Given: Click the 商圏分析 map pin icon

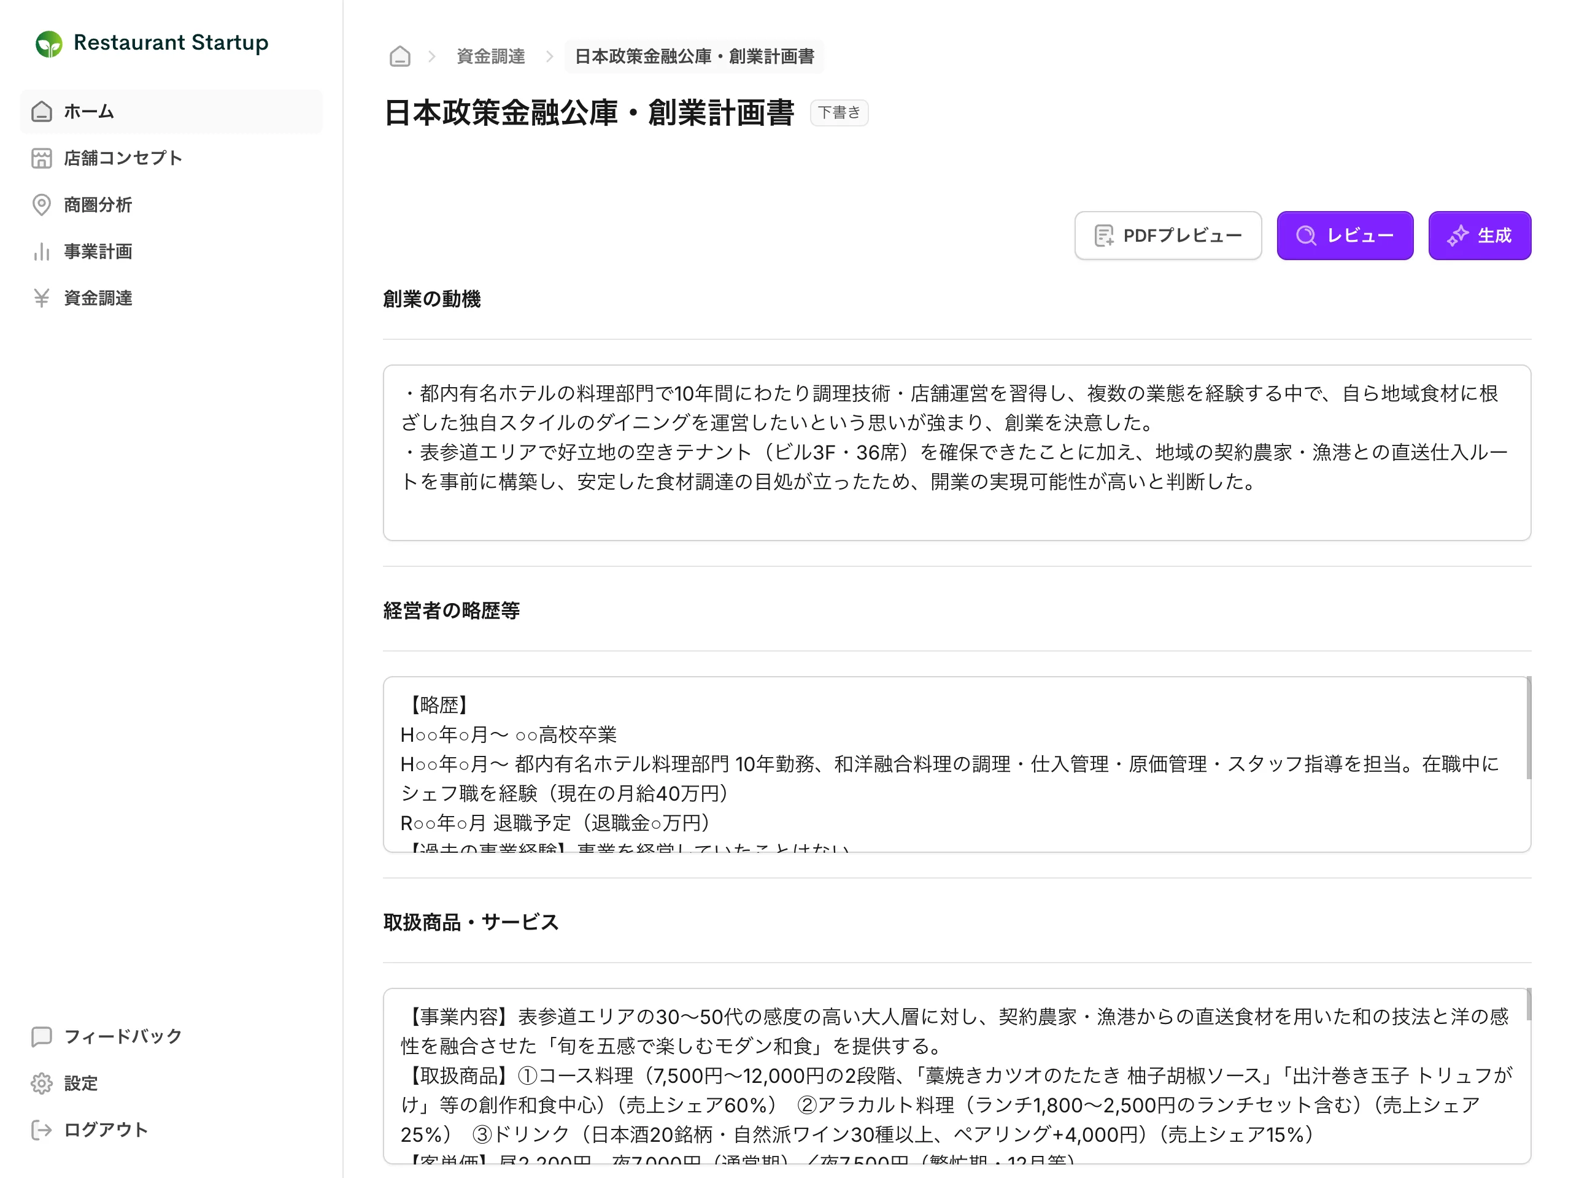Looking at the screenshot, I should click(x=42, y=204).
